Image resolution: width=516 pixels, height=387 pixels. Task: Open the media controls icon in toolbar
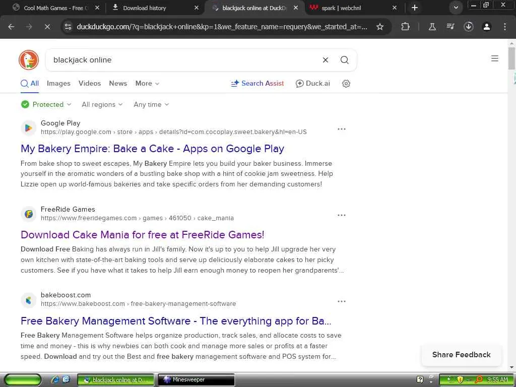point(450,27)
